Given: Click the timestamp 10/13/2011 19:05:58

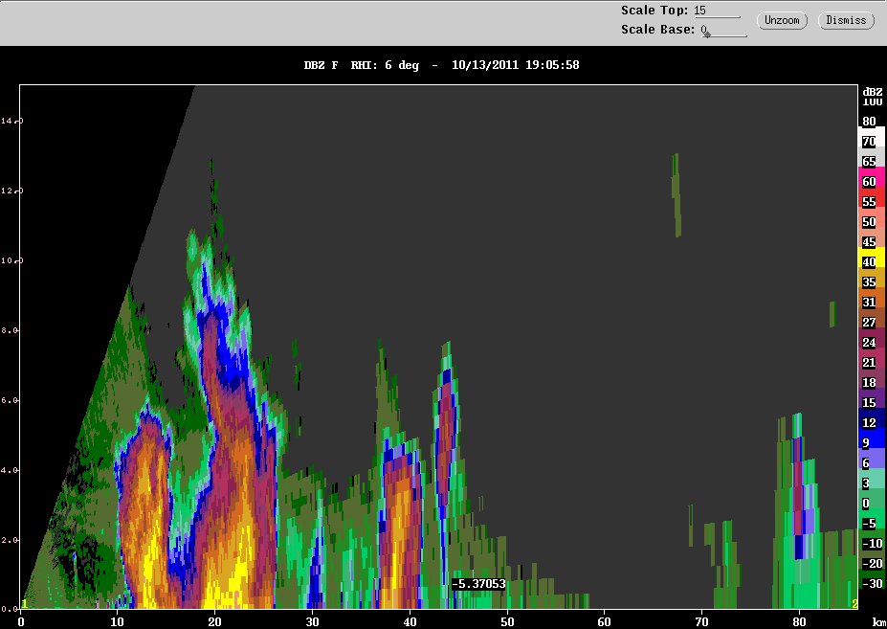Looking at the screenshot, I should click(516, 65).
